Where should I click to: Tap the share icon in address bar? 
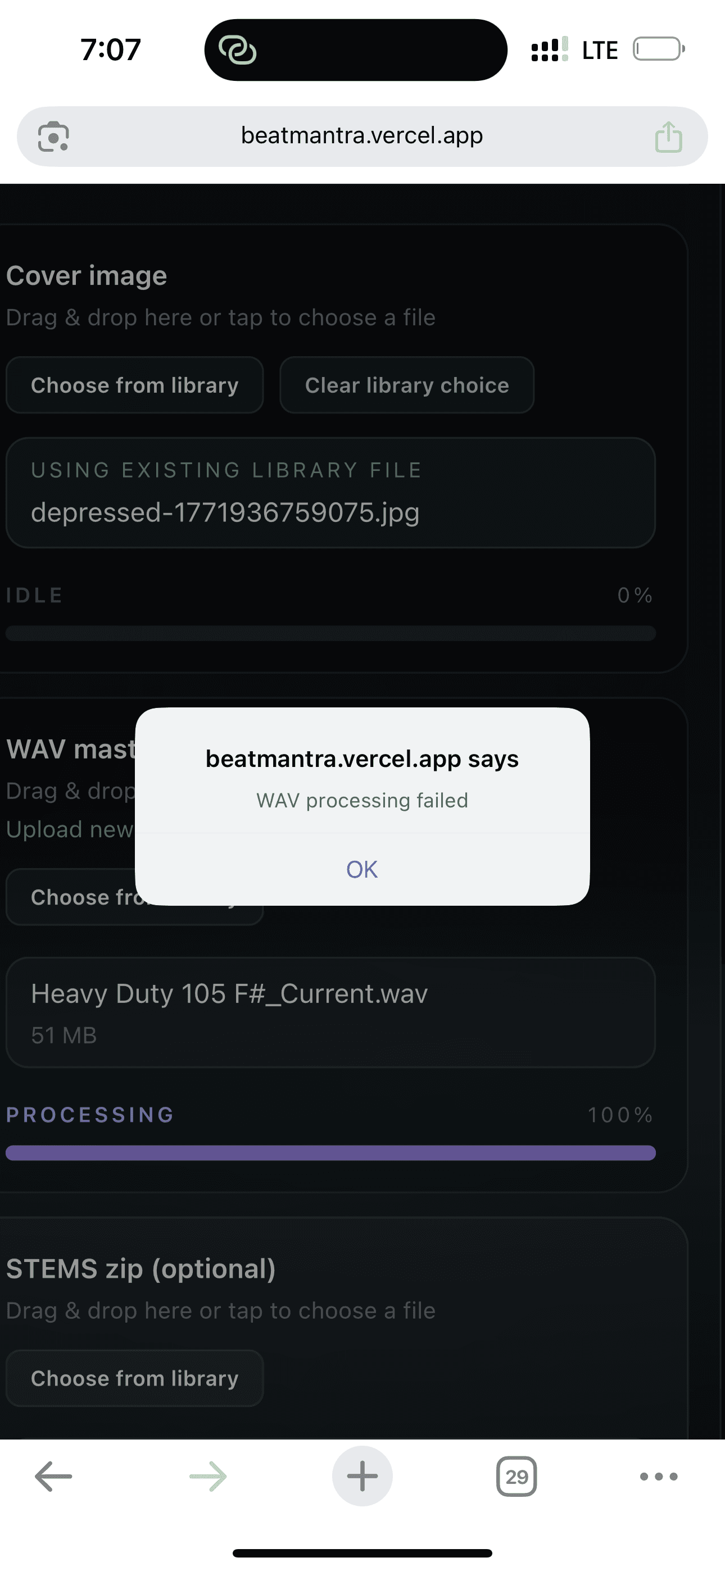pos(668,137)
